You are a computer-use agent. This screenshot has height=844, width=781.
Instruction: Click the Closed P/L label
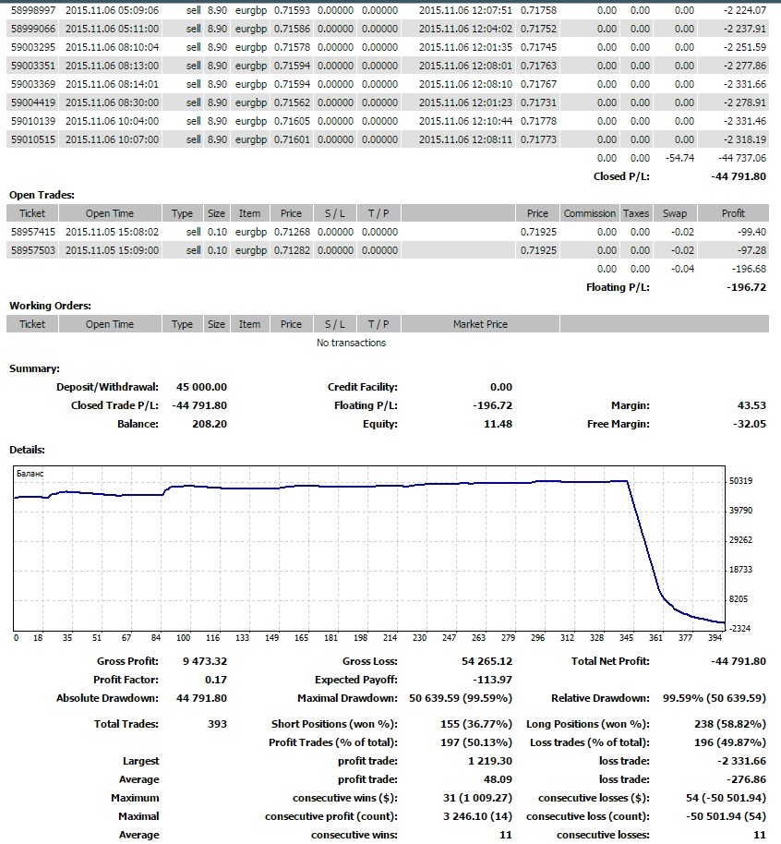click(x=621, y=176)
